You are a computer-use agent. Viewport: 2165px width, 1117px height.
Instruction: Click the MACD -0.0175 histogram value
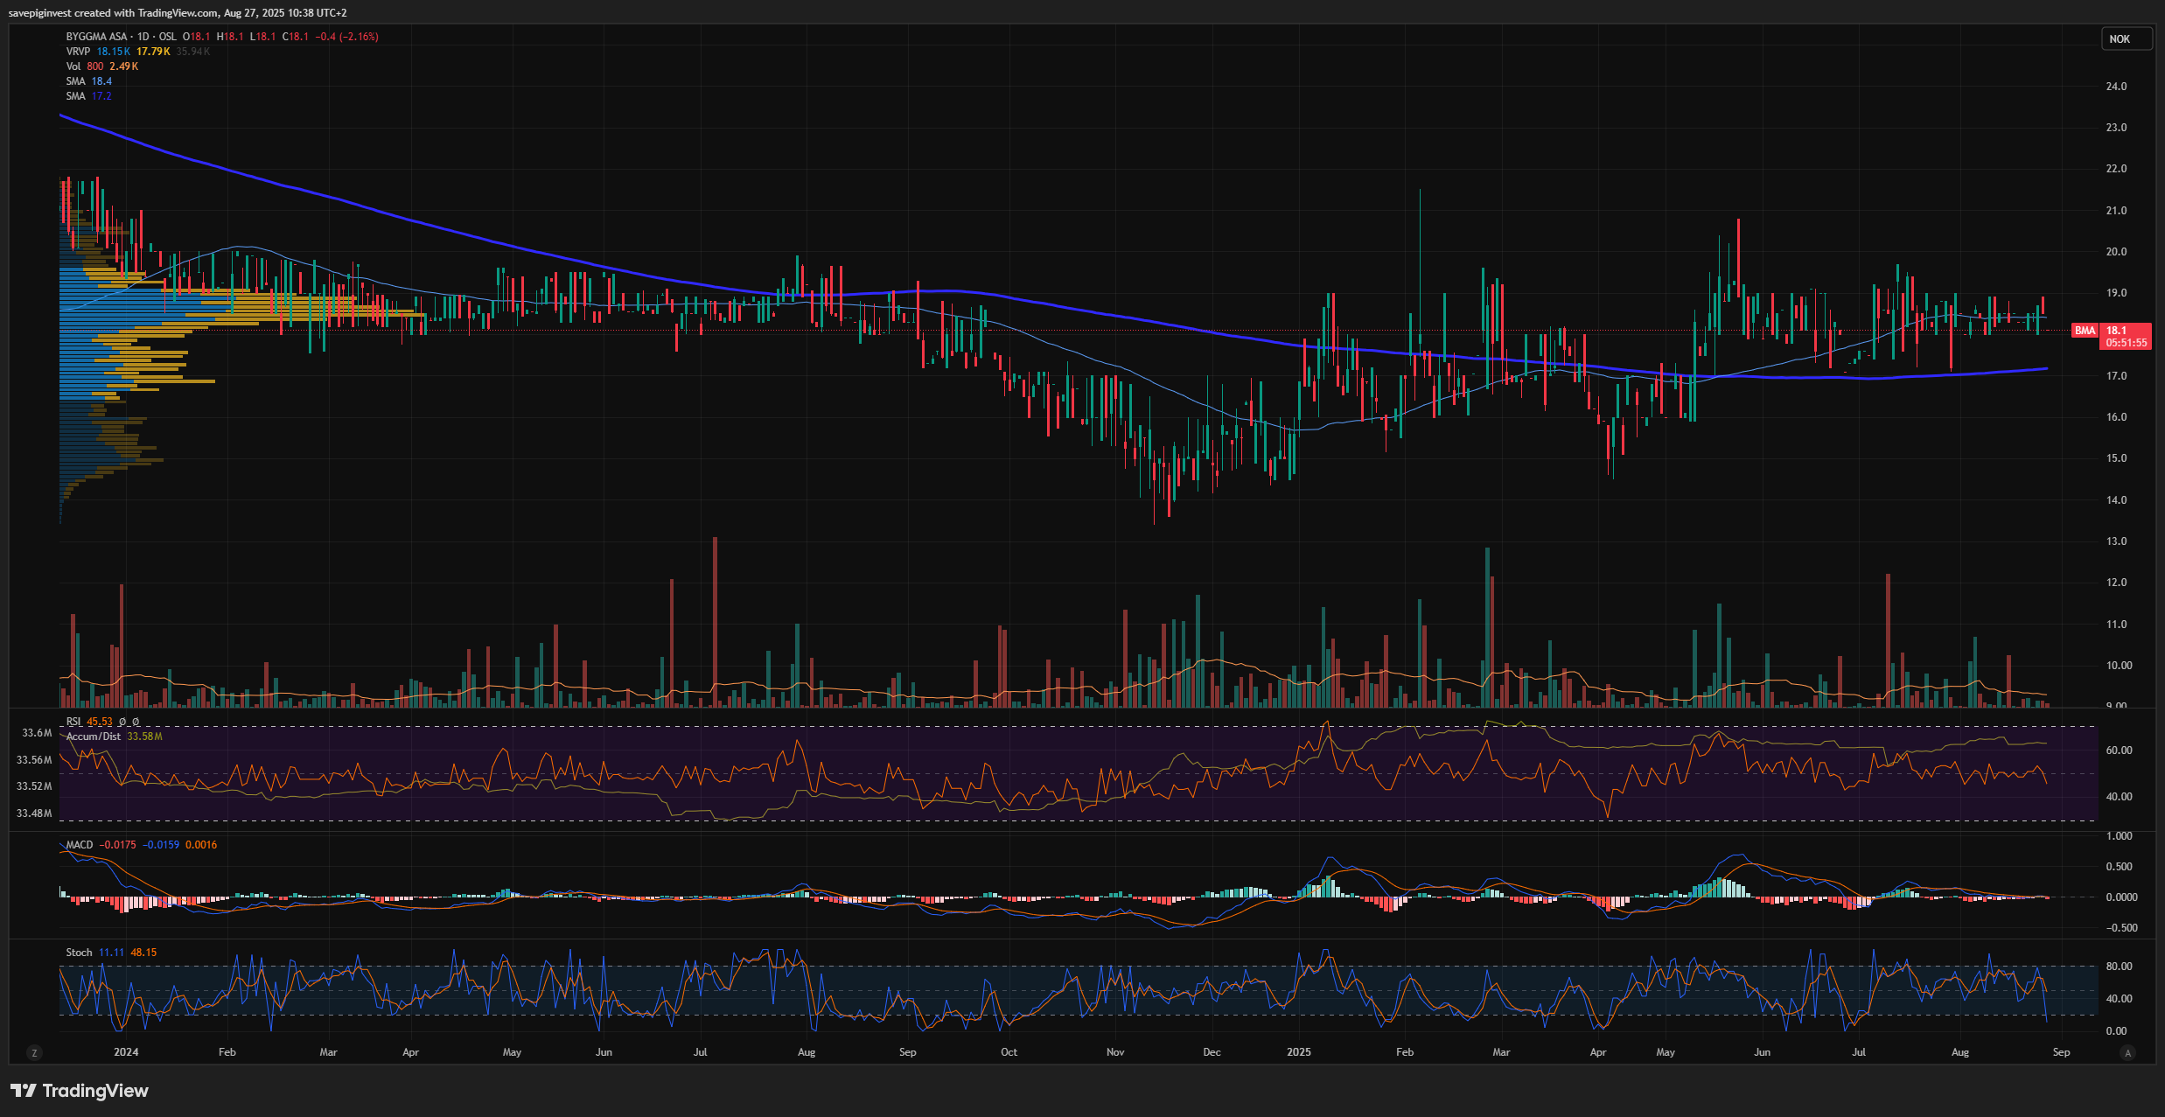click(117, 845)
